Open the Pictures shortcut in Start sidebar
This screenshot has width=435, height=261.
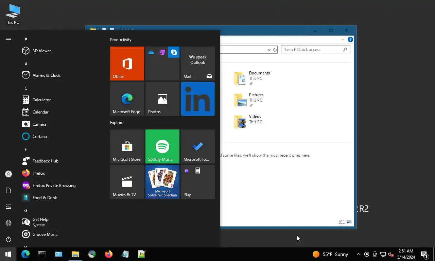coord(8,207)
